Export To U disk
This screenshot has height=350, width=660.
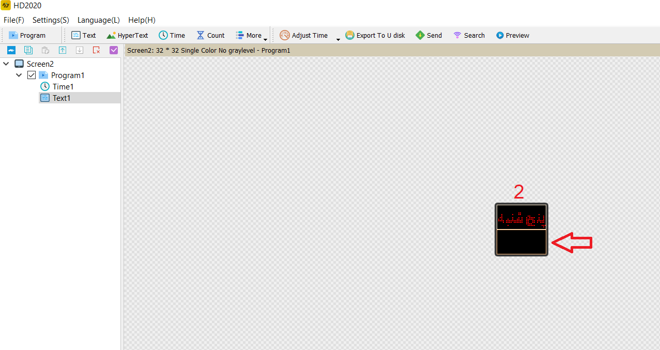[375, 36]
